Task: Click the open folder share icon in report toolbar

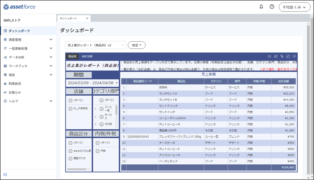Action: (x=275, y=57)
